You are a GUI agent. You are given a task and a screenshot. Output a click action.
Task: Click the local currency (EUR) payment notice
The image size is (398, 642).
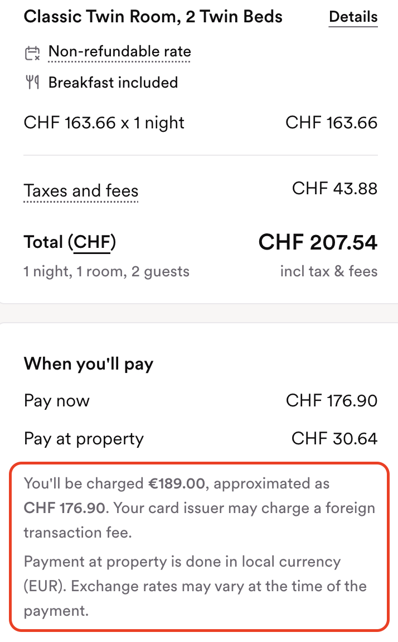coord(195,586)
